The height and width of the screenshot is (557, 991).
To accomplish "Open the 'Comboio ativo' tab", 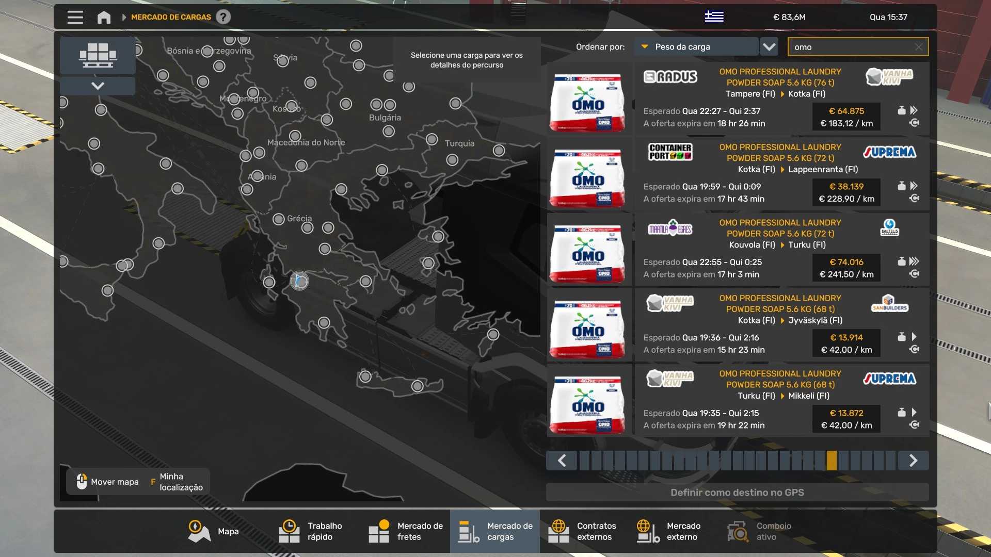I will point(764,532).
